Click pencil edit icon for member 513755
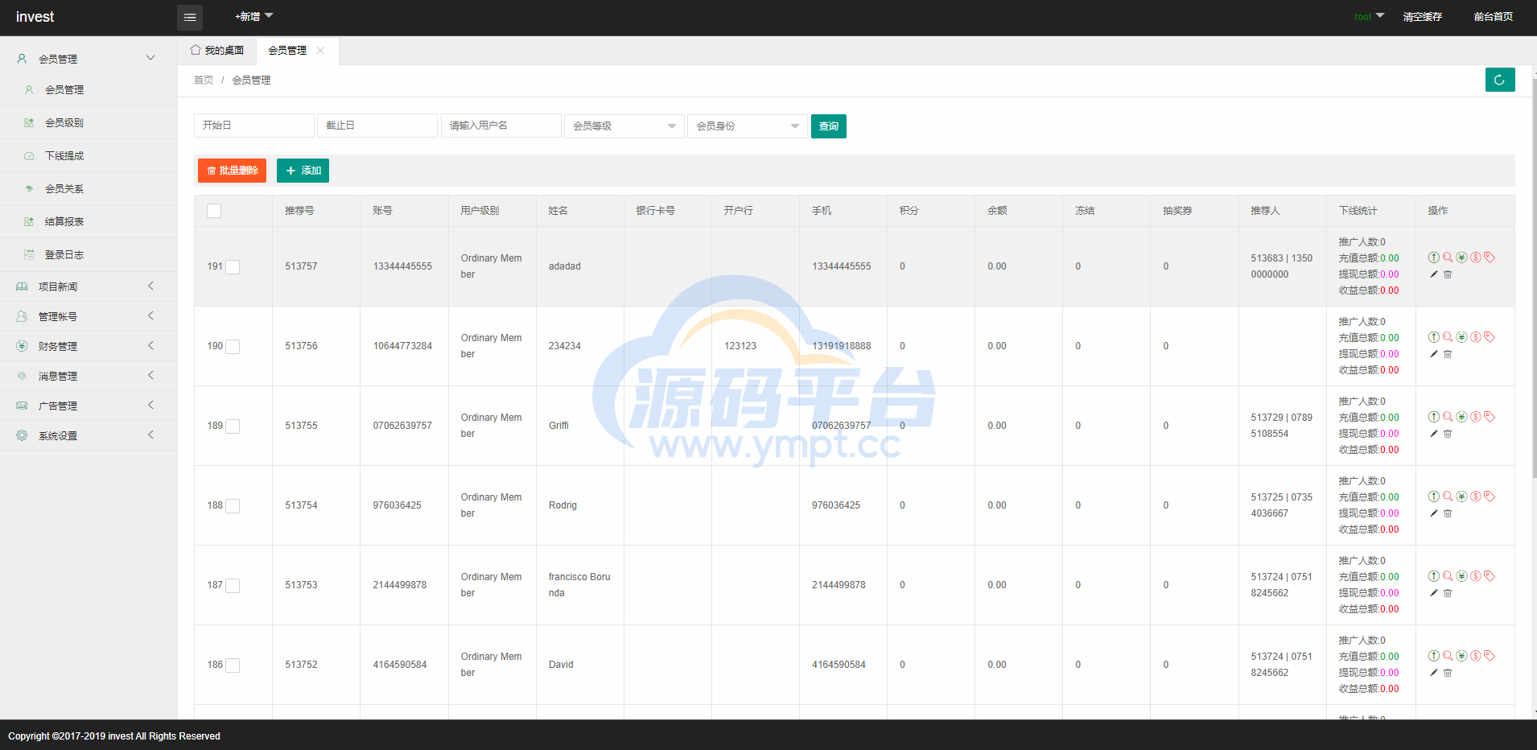The height and width of the screenshot is (750, 1537). click(1434, 434)
